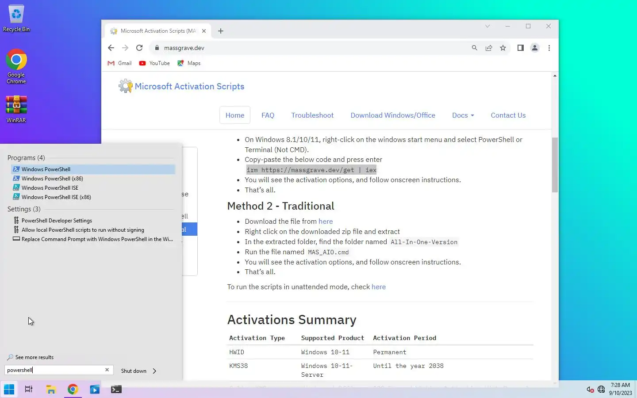The image size is (637, 398).
Task: Share this page icon
Action: 489,48
